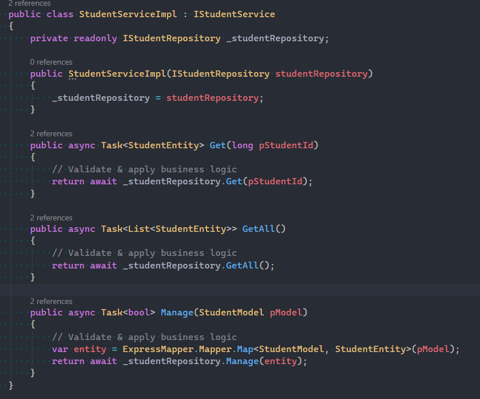Click the Manage method name in its signature

[177, 313]
